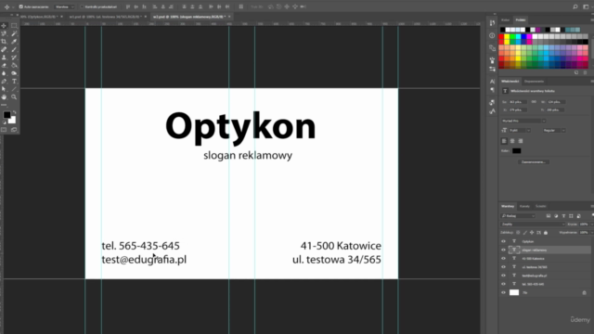Select the Lasso tool
Image resolution: width=594 pixels, height=334 pixels.
[x=4, y=33]
